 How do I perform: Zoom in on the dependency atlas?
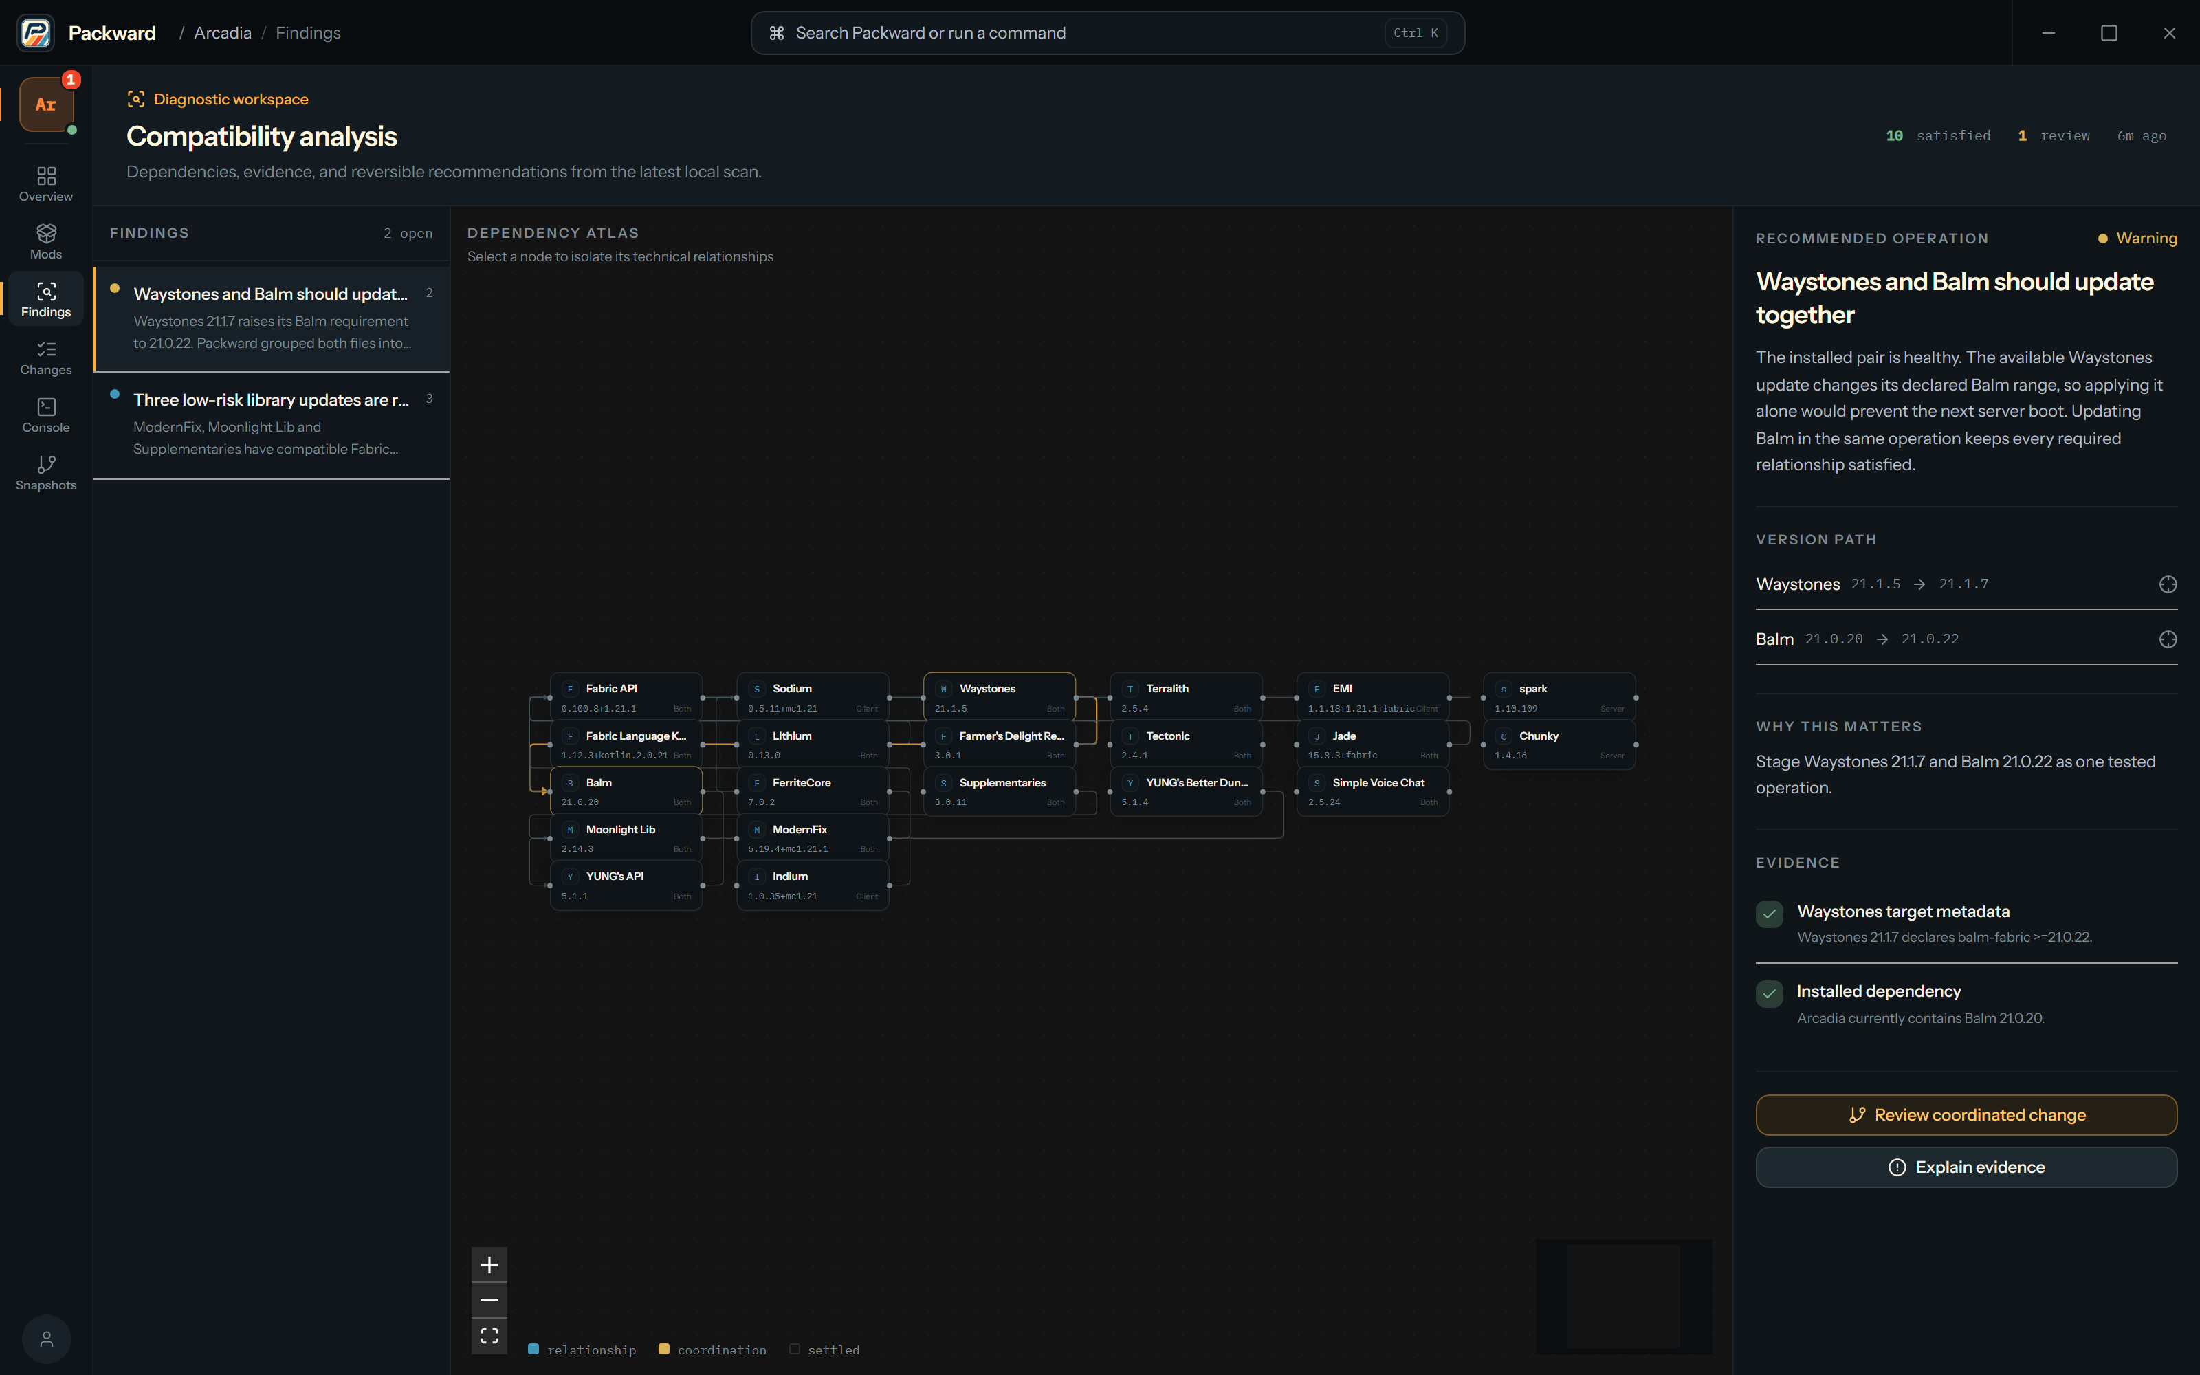click(x=489, y=1265)
